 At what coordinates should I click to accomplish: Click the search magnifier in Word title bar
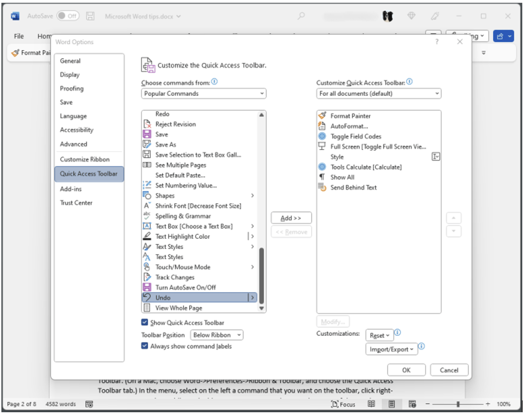point(301,16)
